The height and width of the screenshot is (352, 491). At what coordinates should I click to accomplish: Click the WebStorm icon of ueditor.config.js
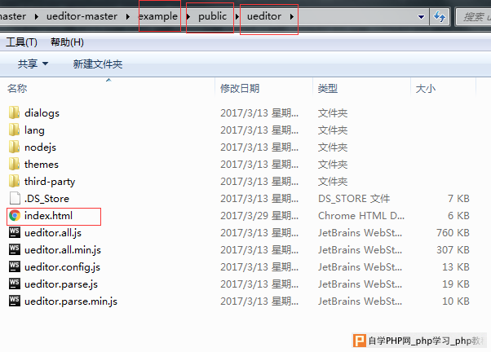pyautogui.click(x=15, y=266)
